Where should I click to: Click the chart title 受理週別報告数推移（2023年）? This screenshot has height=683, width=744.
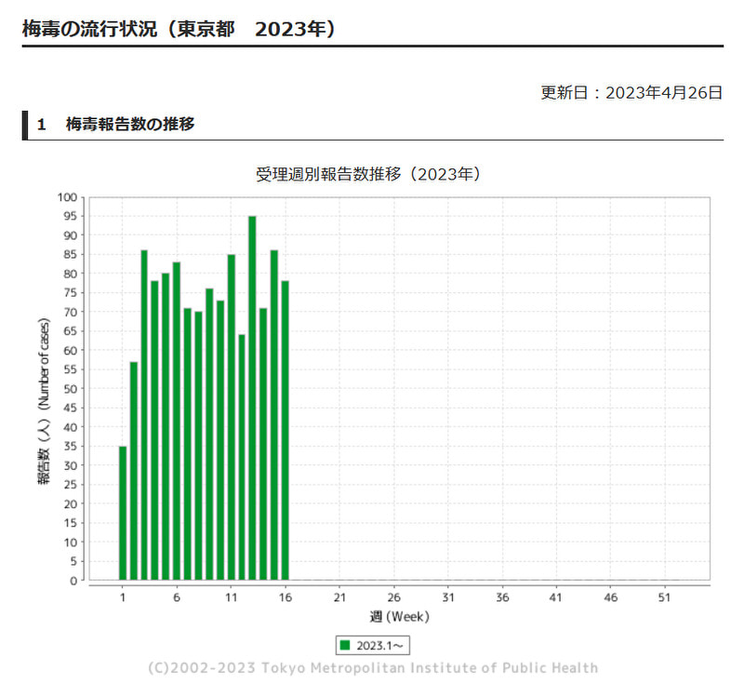pyautogui.click(x=369, y=174)
